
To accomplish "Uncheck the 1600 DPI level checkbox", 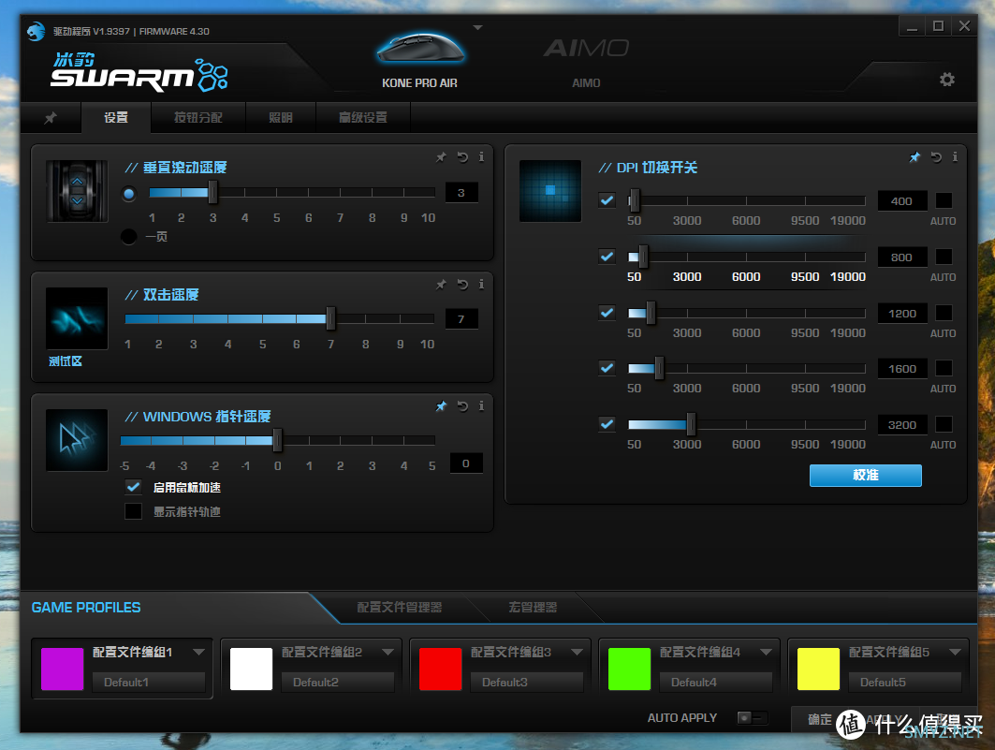I will [x=607, y=368].
